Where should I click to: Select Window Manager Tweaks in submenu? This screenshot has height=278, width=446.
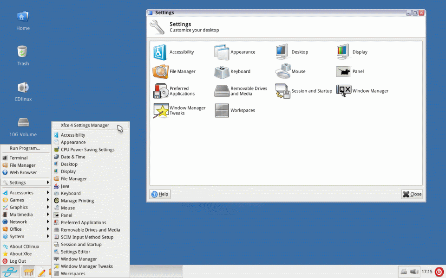pos(91,267)
